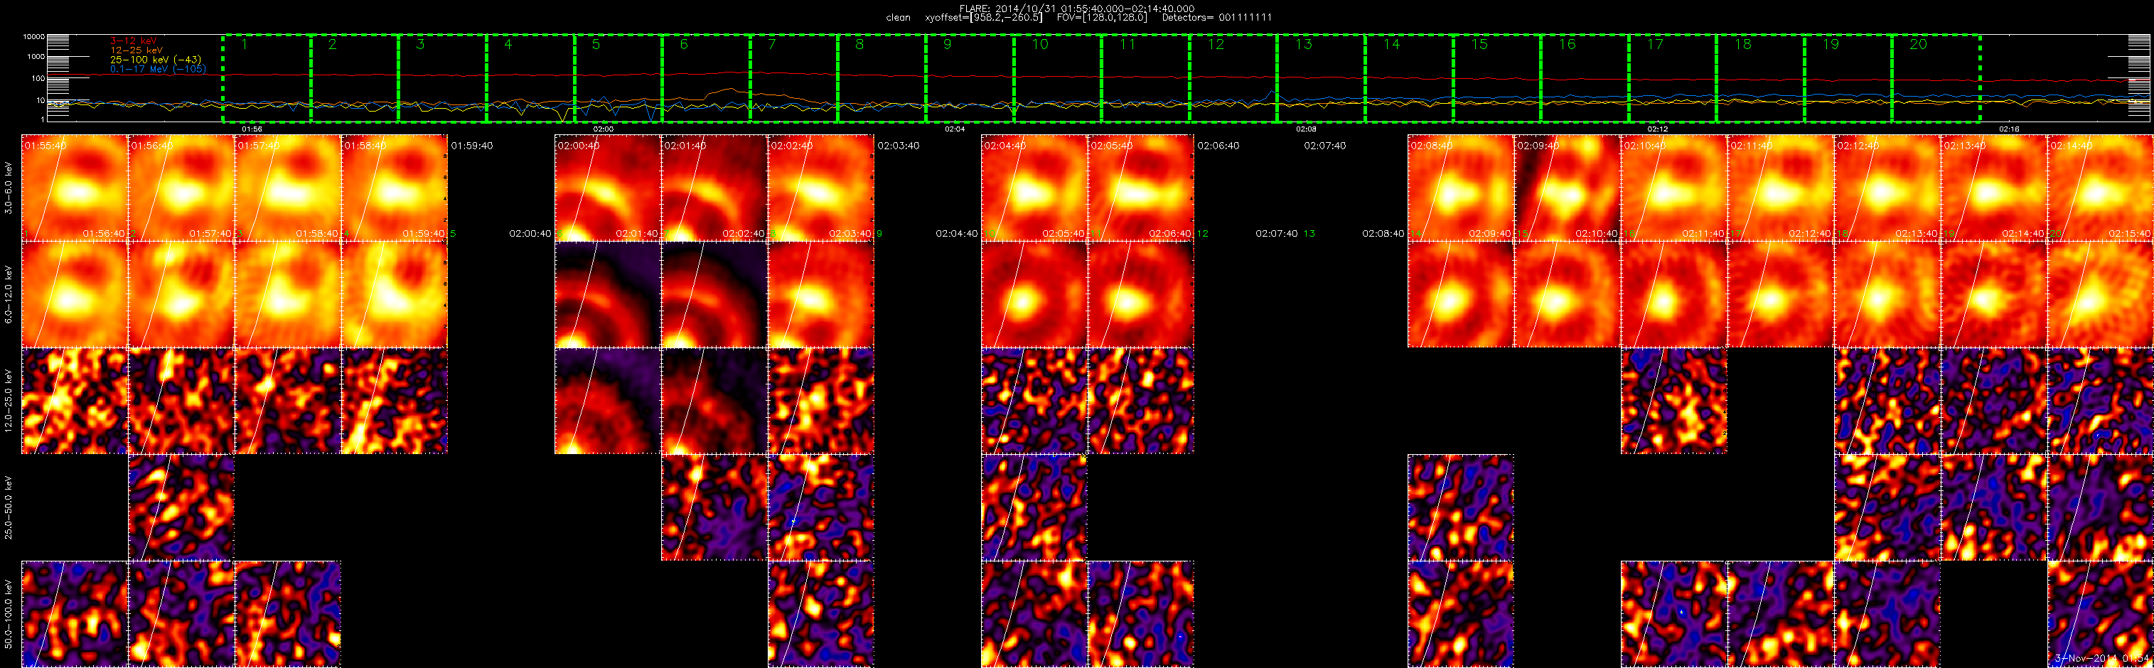Viewport: 2154px width, 668px height.
Task: Select the 12–25 keV image at 02:14:40
Action: (x=2101, y=402)
